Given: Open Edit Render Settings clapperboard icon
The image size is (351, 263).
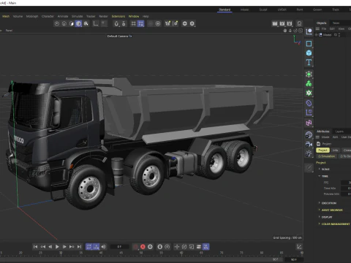Looking at the screenshot, I should 290,23.
